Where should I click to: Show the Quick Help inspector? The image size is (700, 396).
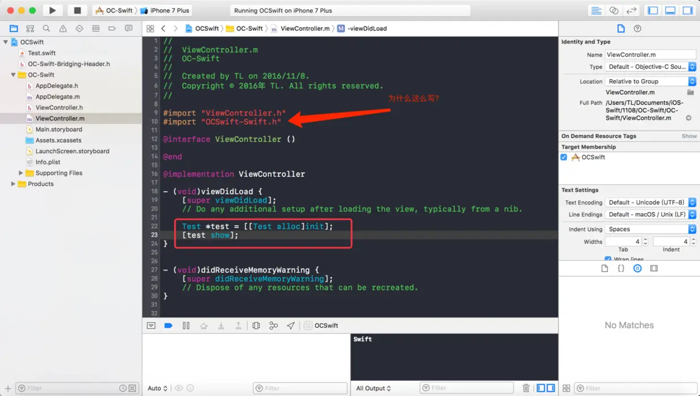point(637,29)
